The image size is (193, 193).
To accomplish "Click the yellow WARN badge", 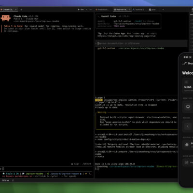I will pyautogui.click(x=99, y=100).
